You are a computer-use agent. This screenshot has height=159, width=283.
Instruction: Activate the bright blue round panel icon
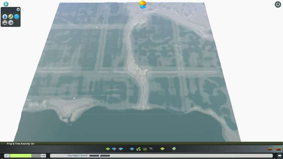pos(17,17)
